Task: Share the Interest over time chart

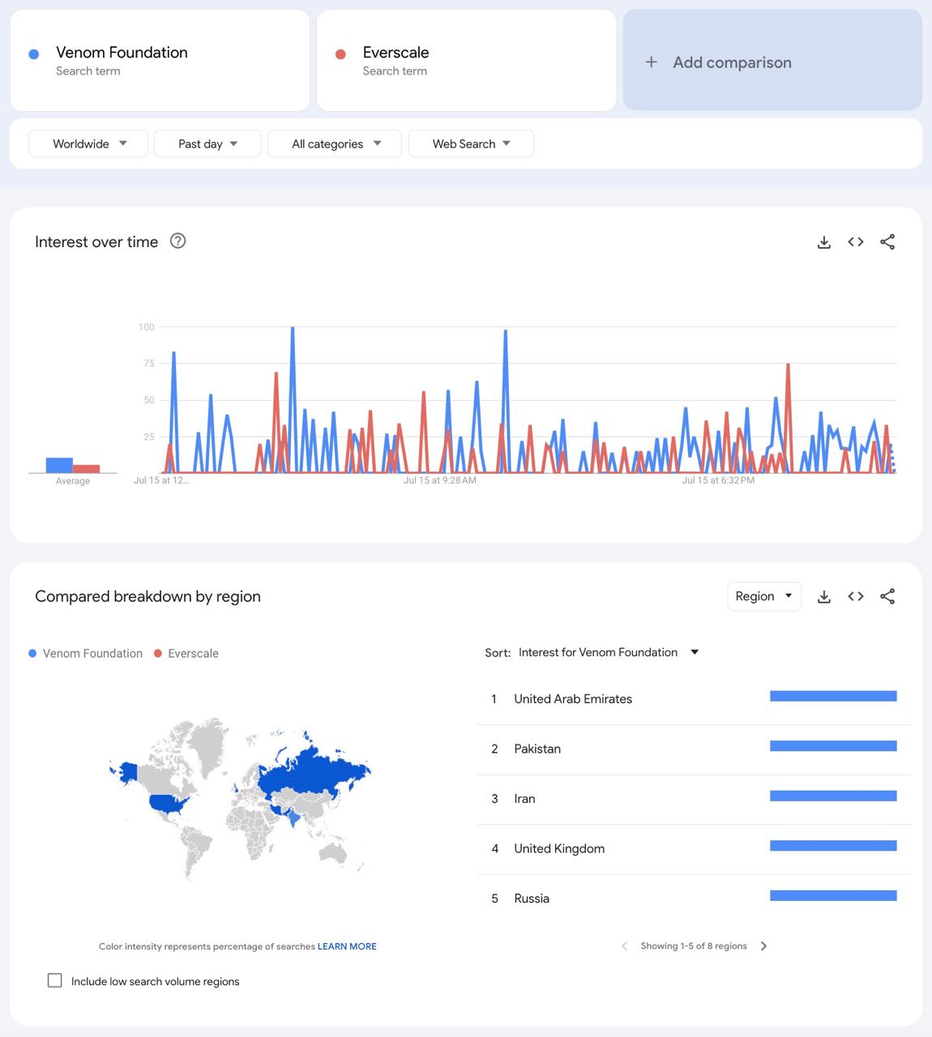Action: tap(887, 242)
